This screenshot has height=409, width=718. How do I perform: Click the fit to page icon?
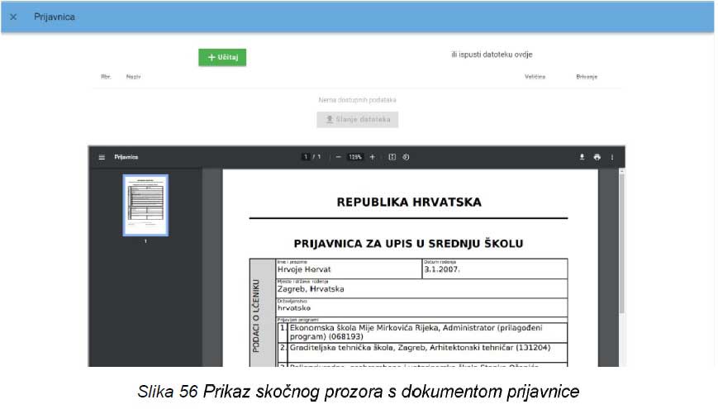[392, 157]
